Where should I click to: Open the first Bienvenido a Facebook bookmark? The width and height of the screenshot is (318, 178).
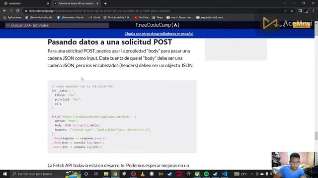pyautogui.click(x=39, y=18)
